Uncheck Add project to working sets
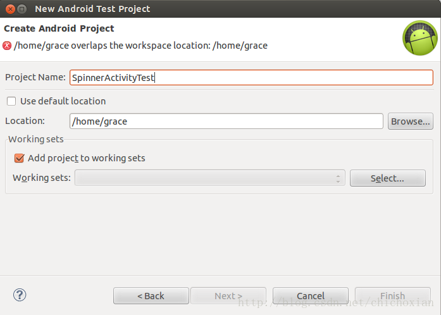This screenshot has height=315, width=441. (x=19, y=158)
